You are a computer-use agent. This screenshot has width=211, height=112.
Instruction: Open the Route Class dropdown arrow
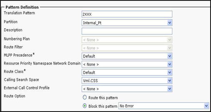(170, 73)
